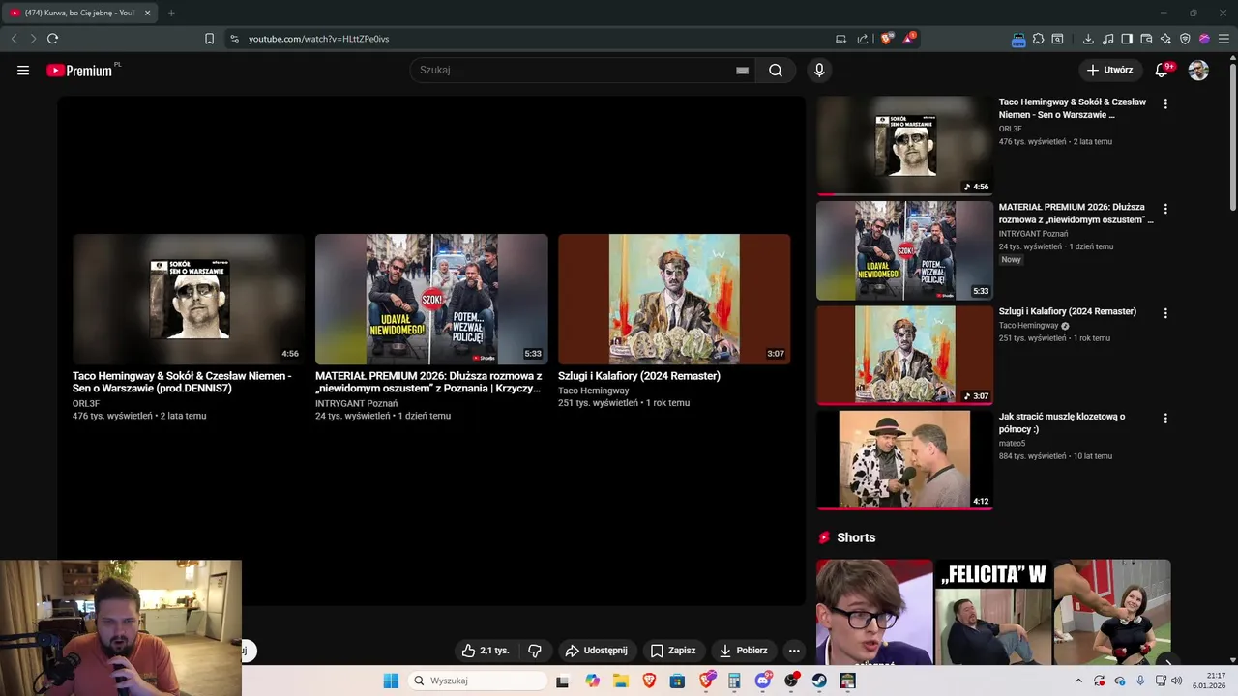
Task: Open Brave VPN shield icon
Action: coord(1185,39)
